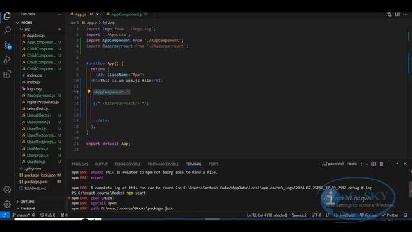Open README.md in explorer
This screenshot has width=412, height=232.
tap(35, 188)
